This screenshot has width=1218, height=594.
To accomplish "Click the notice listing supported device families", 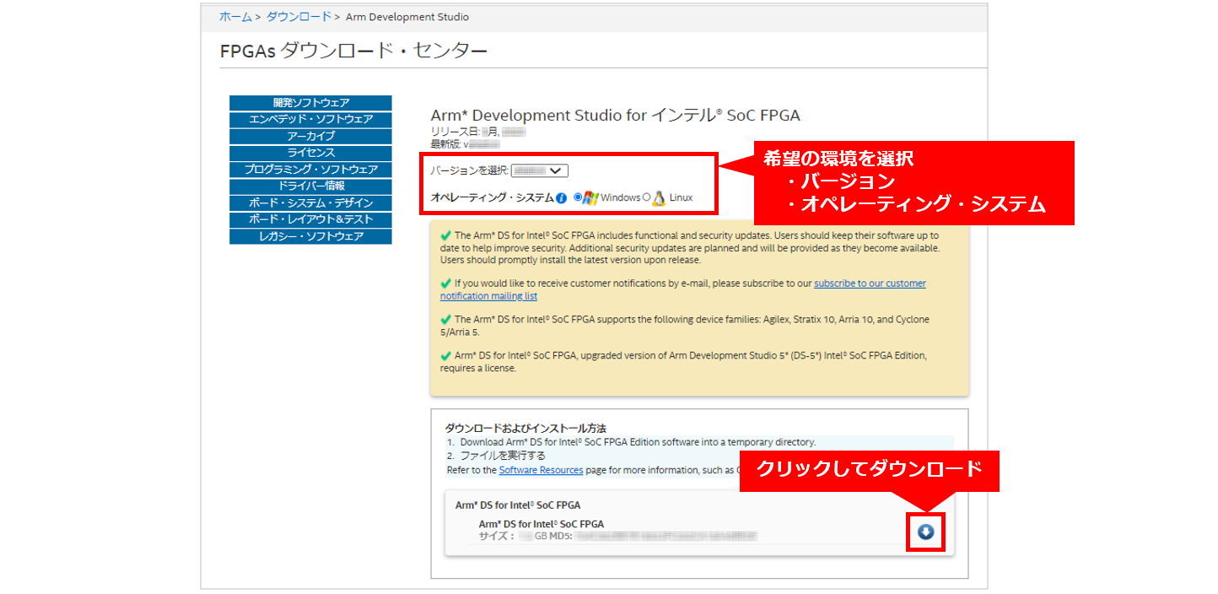I will [x=685, y=326].
